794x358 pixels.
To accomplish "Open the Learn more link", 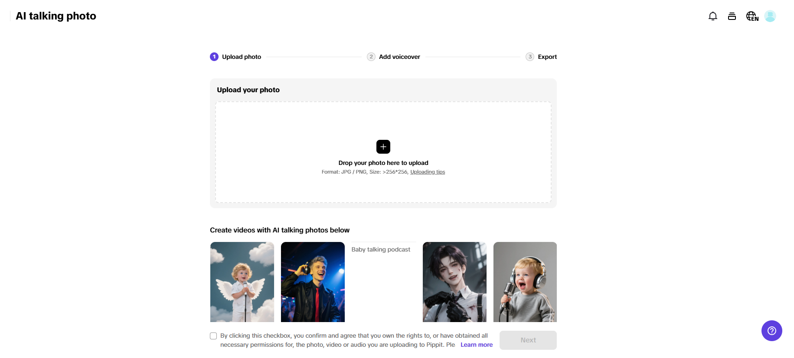I will tap(477, 345).
